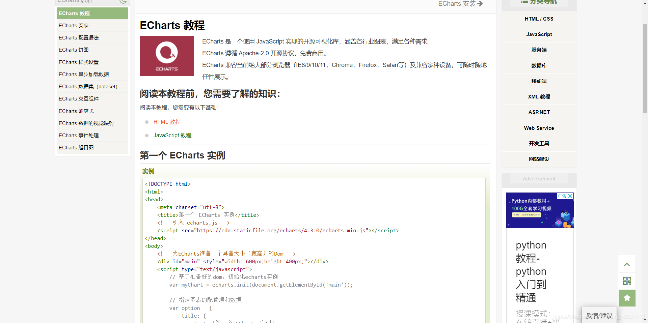Close the Python advertisement X icon
Viewport: 648px width, 323px height.
570,196
